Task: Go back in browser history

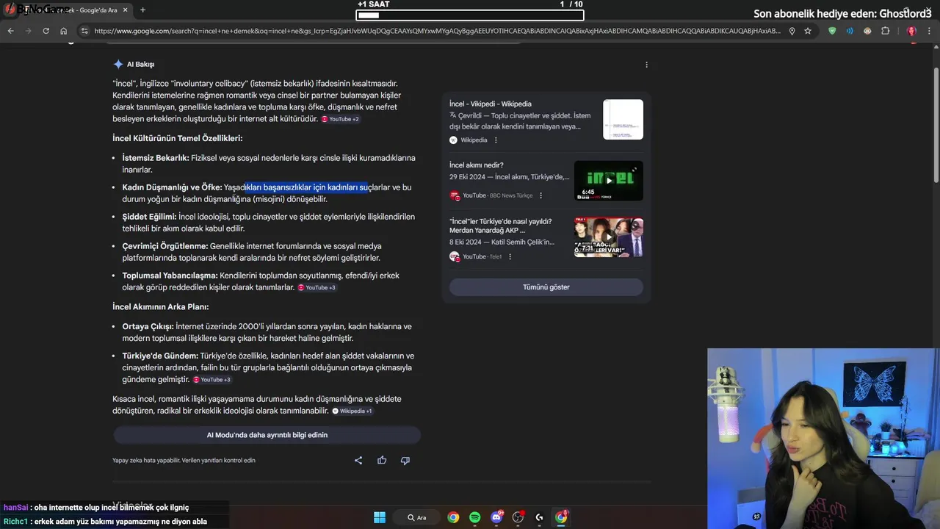Action: click(x=10, y=31)
